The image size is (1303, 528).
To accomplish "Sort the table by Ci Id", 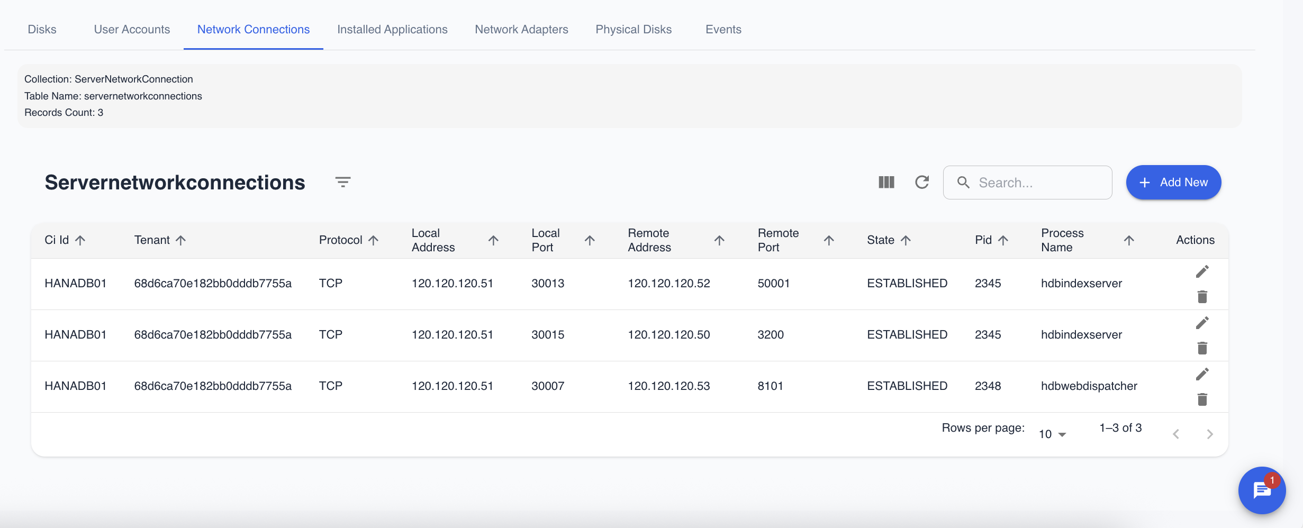I will coord(80,240).
